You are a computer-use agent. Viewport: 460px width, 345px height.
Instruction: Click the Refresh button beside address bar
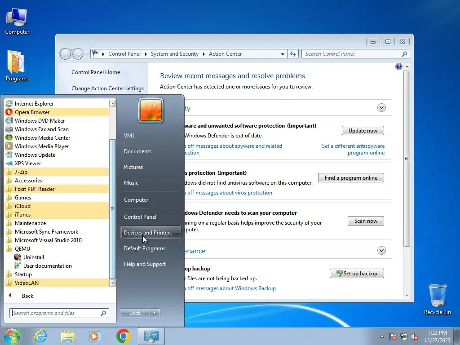[293, 54]
